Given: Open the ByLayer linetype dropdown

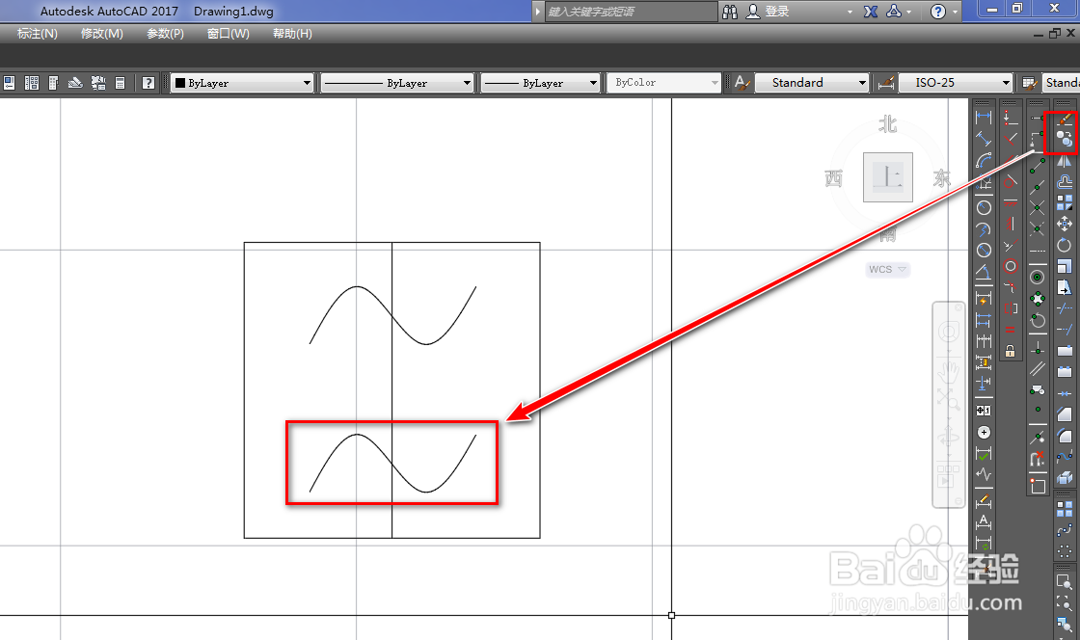Looking at the screenshot, I should pyautogui.click(x=397, y=83).
